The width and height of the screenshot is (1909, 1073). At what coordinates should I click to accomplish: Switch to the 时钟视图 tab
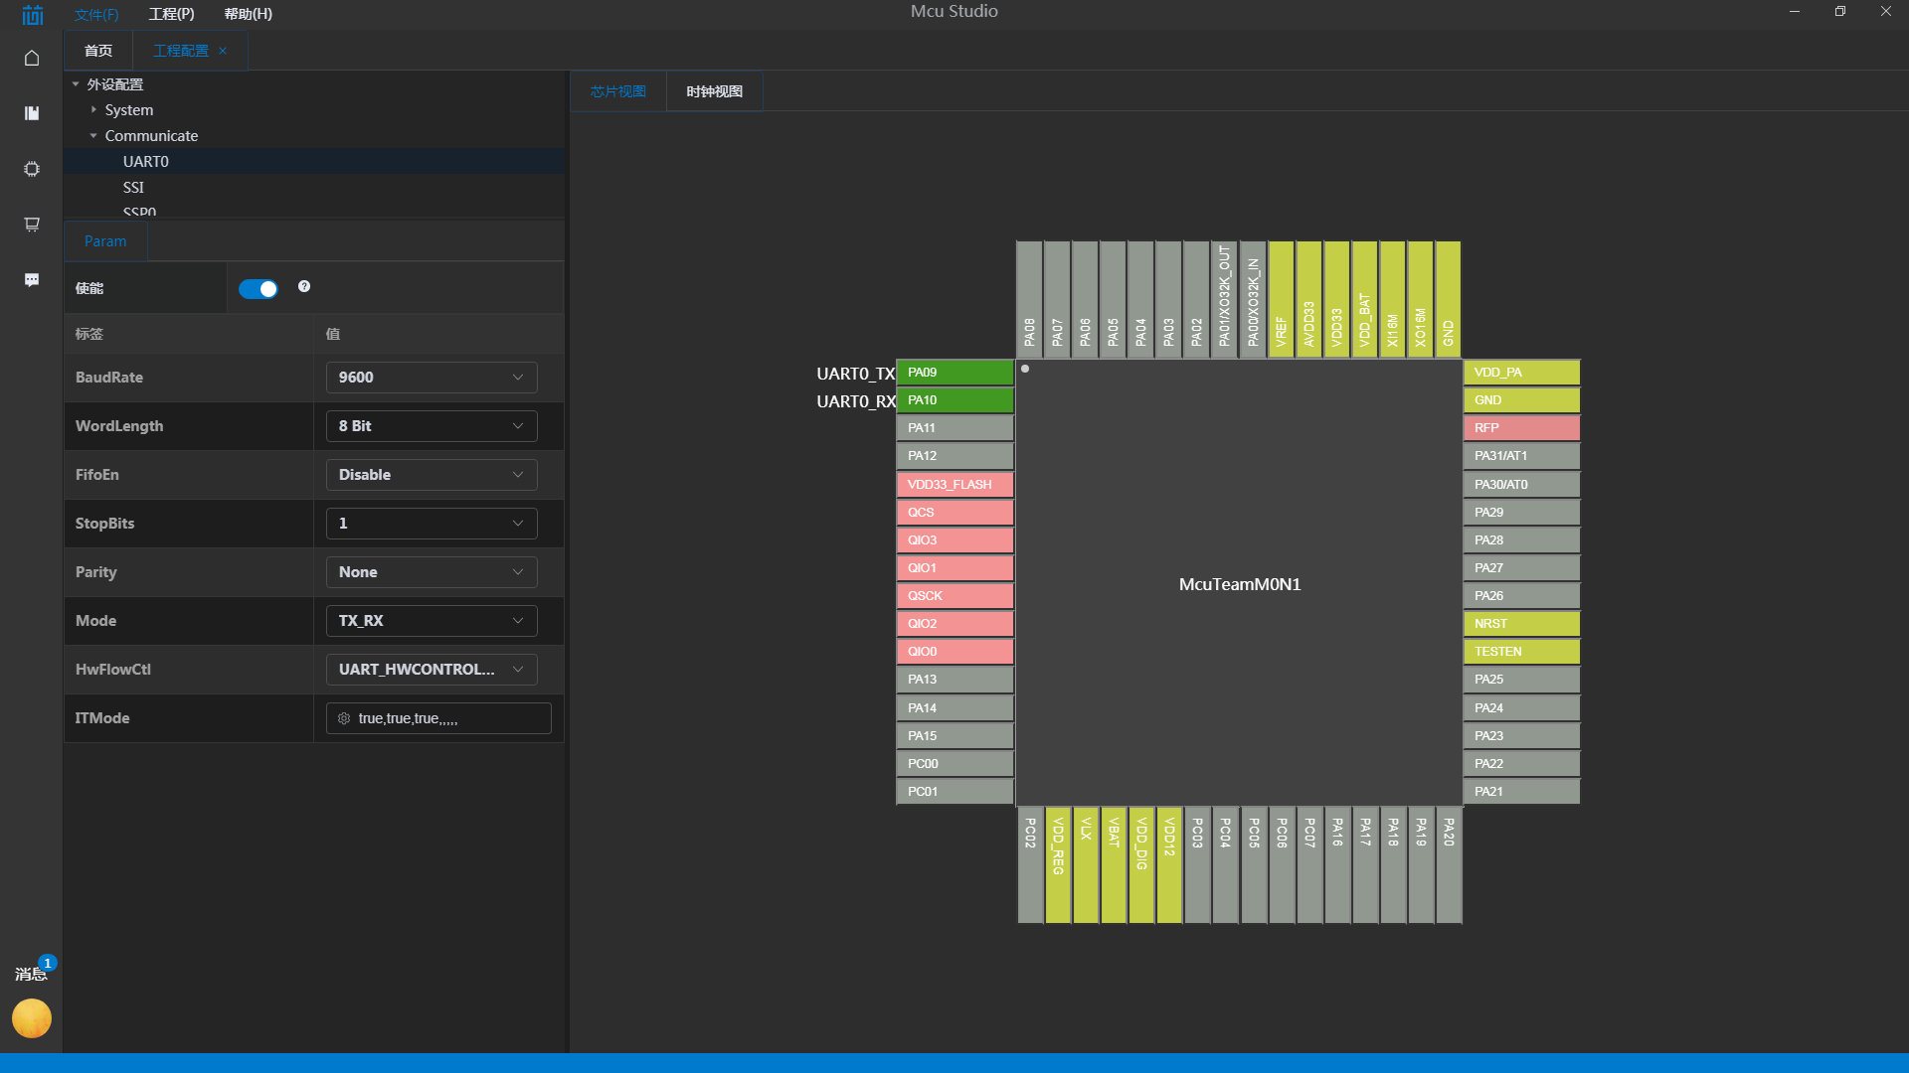714,91
